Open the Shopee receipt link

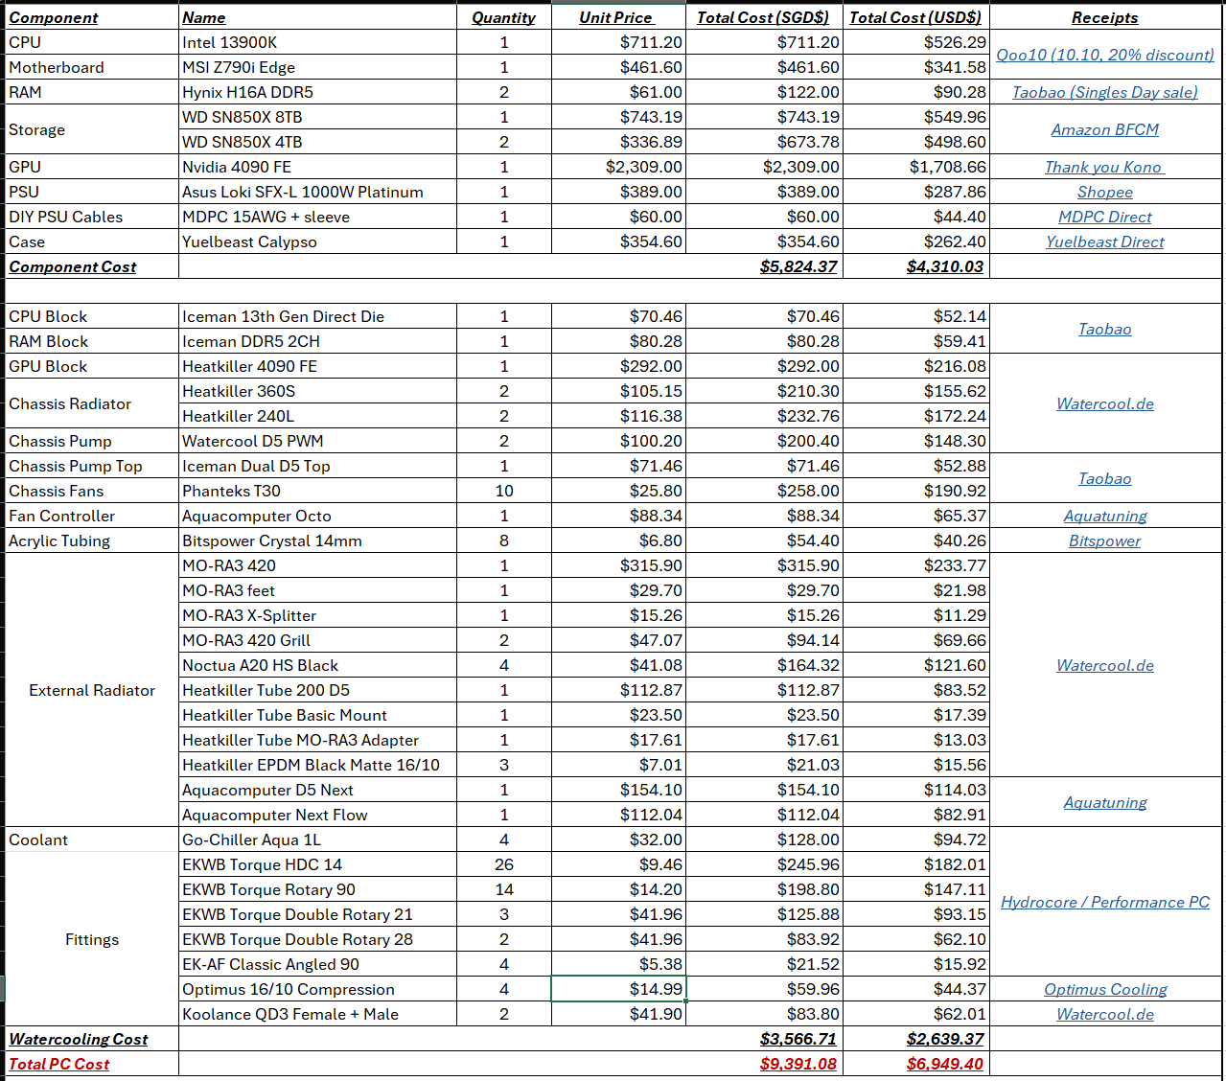[x=1105, y=192]
